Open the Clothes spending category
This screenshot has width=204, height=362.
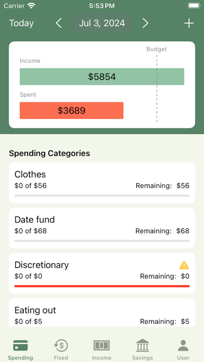pos(102,183)
